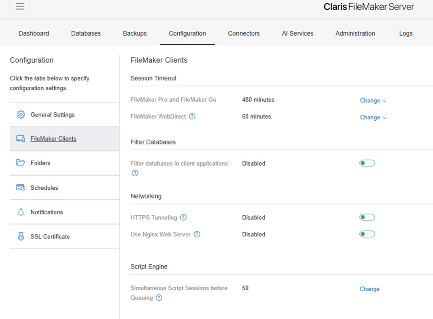This screenshot has width=433, height=319.
Task: Open Folders configuration section
Action: pyautogui.click(x=65, y=163)
